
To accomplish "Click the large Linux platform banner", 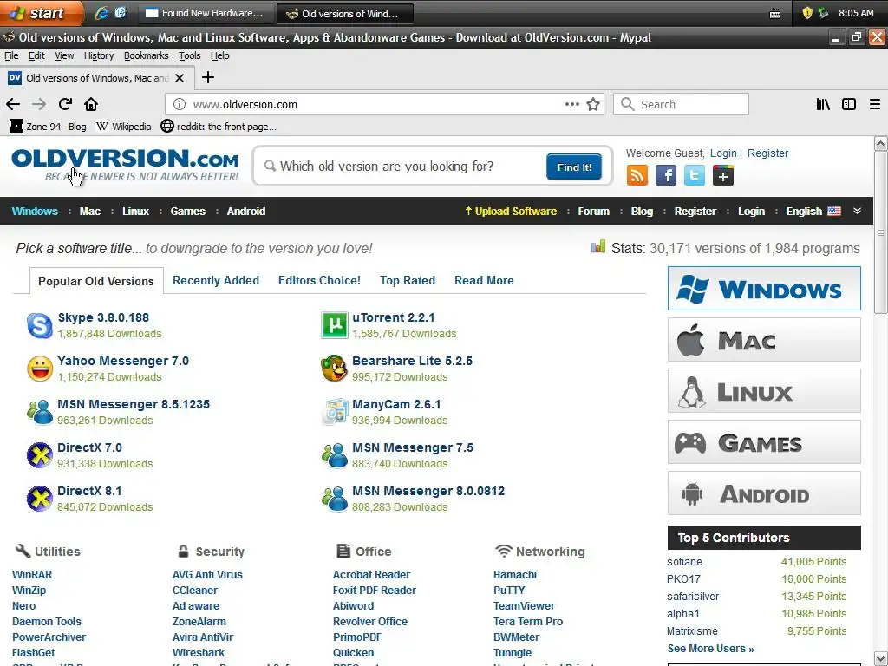I will 764,391.
